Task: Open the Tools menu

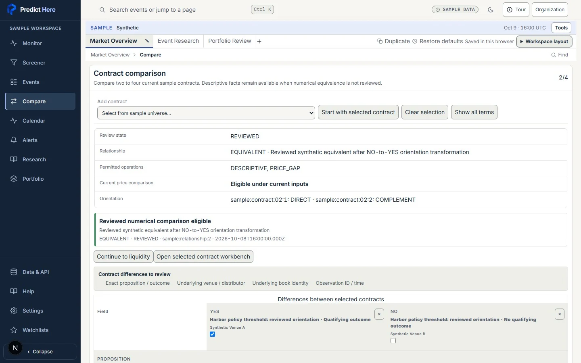Action: click(561, 28)
